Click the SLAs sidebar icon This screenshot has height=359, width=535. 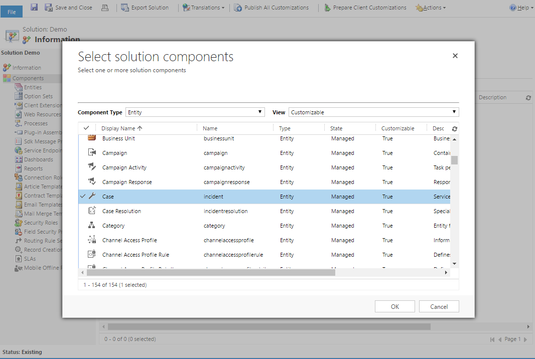coord(19,259)
